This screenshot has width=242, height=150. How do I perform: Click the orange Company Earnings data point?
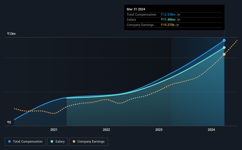224,54
